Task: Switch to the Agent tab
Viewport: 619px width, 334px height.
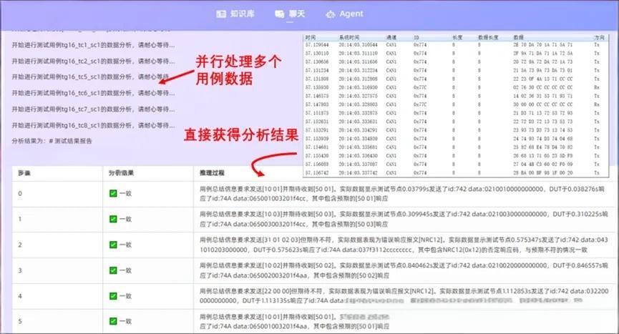Action: point(344,14)
